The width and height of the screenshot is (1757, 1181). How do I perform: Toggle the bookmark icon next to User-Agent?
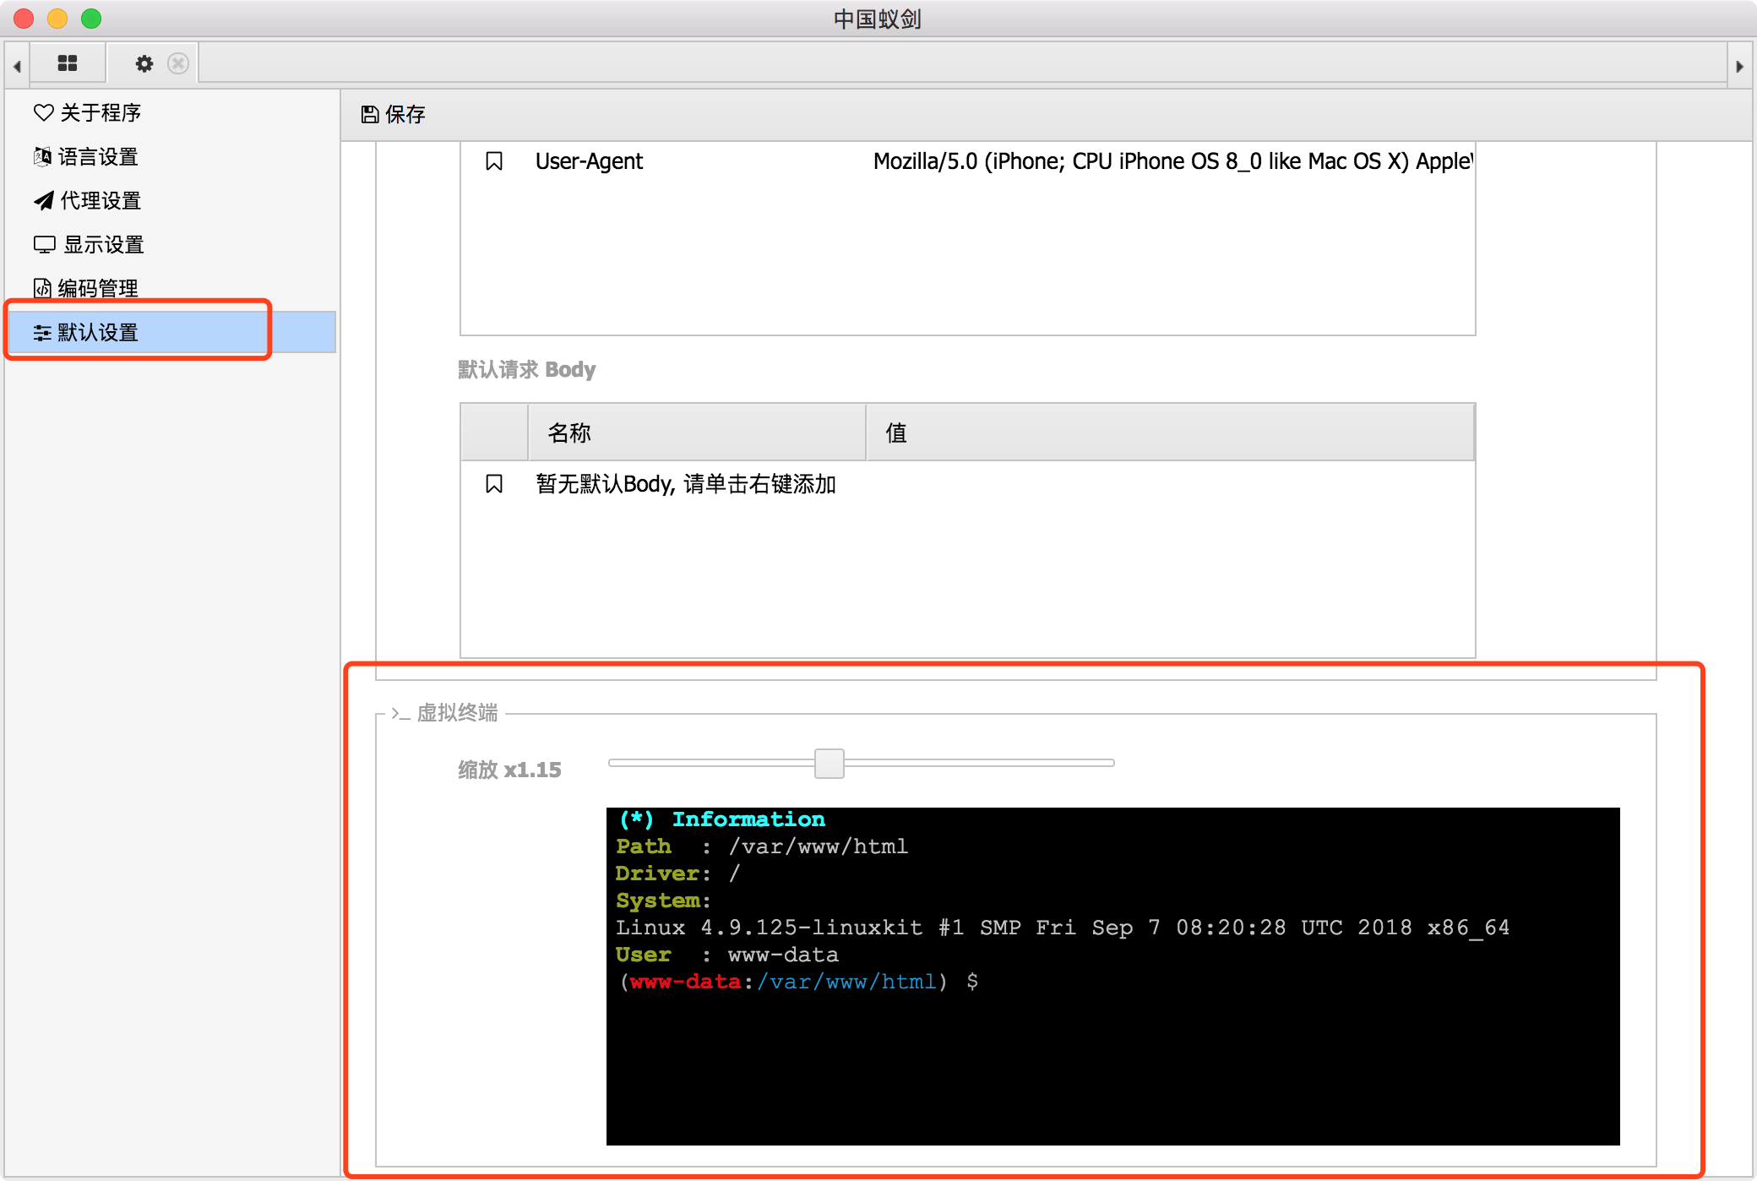494,161
